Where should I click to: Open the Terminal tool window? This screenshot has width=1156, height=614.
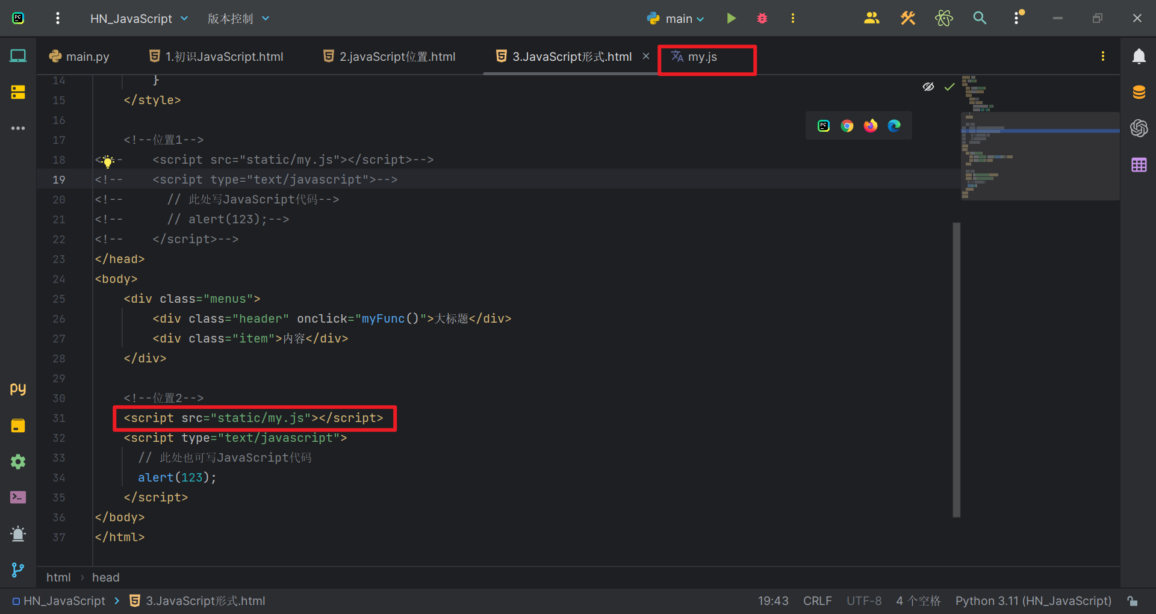(x=18, y=497)
